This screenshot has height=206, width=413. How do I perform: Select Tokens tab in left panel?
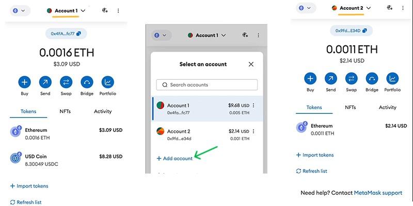(28, 111)
